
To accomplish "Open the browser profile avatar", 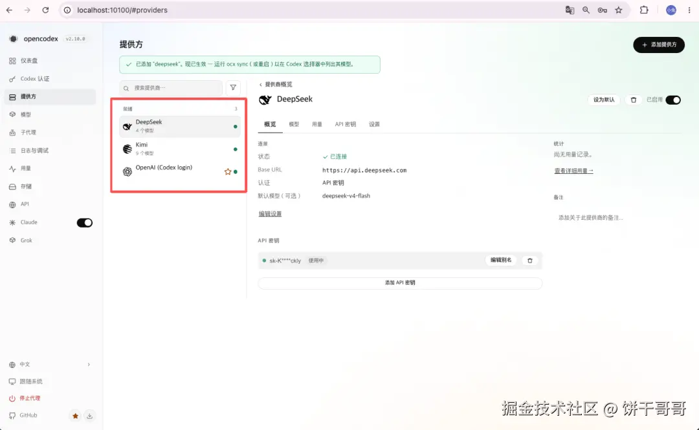I will pyautogui.click(x=671, y=10).
